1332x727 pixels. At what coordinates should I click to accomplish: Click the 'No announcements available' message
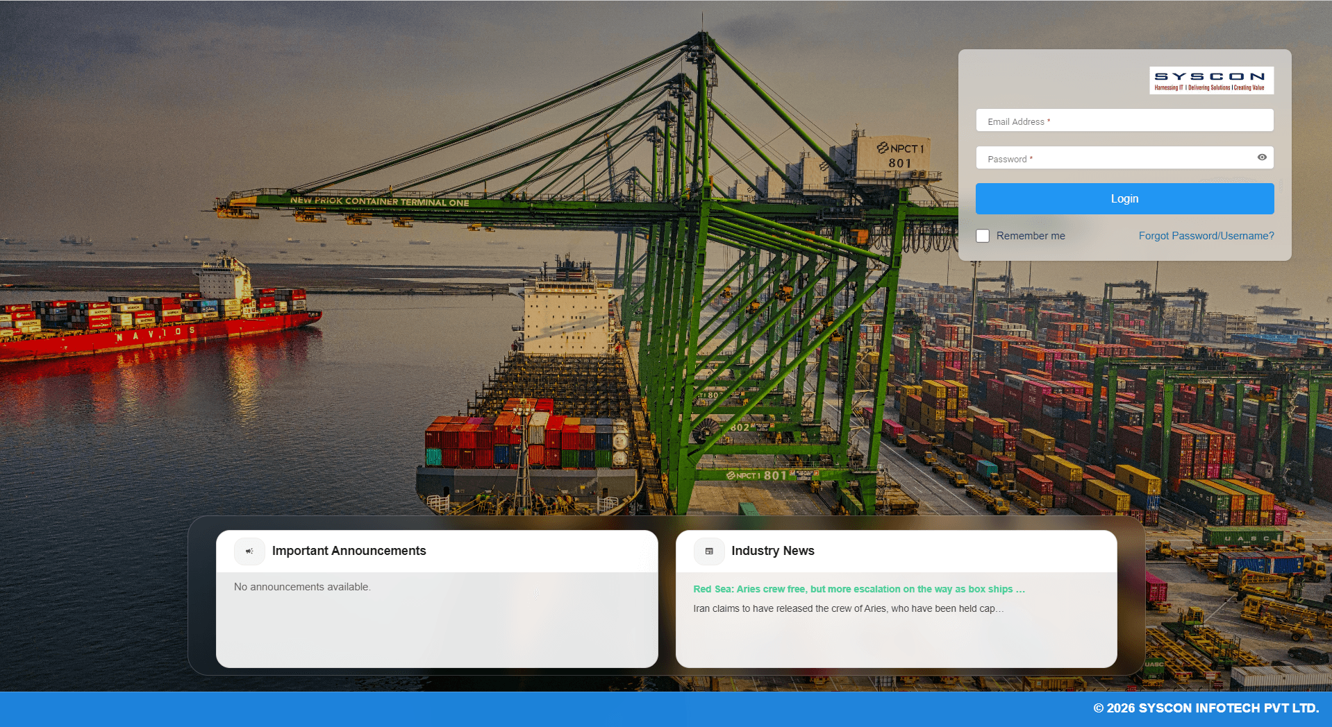coord(301,586)
